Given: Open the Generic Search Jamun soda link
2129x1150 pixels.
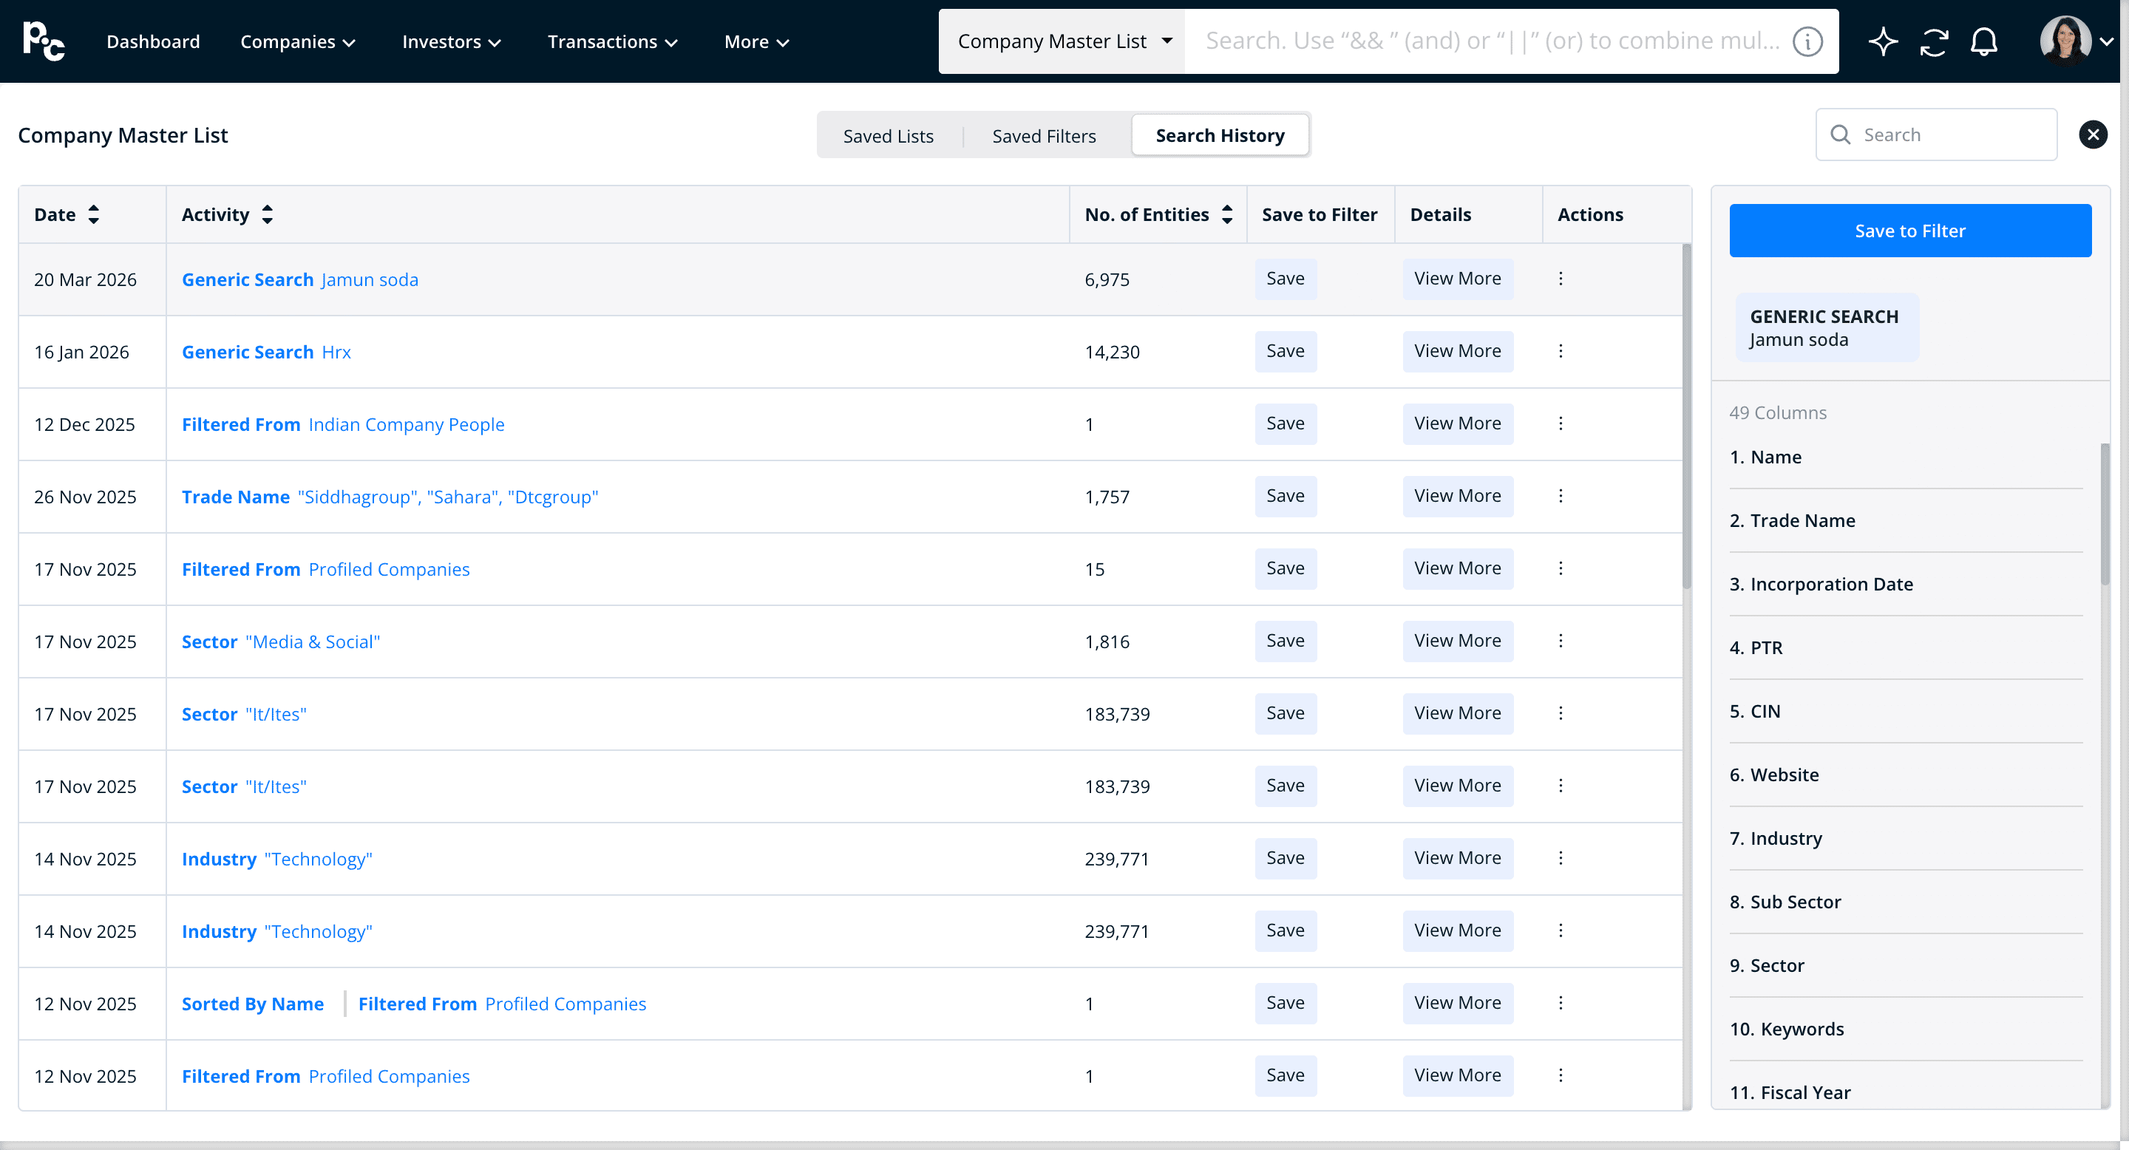Looking at the screenshot, I should (300, 279).
